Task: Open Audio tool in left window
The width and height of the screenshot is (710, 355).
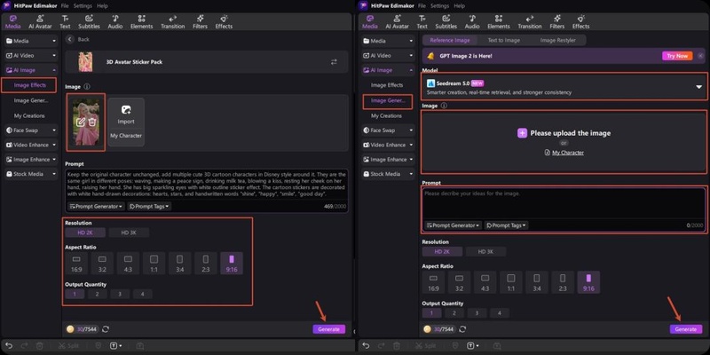Action: pos(115,21)
